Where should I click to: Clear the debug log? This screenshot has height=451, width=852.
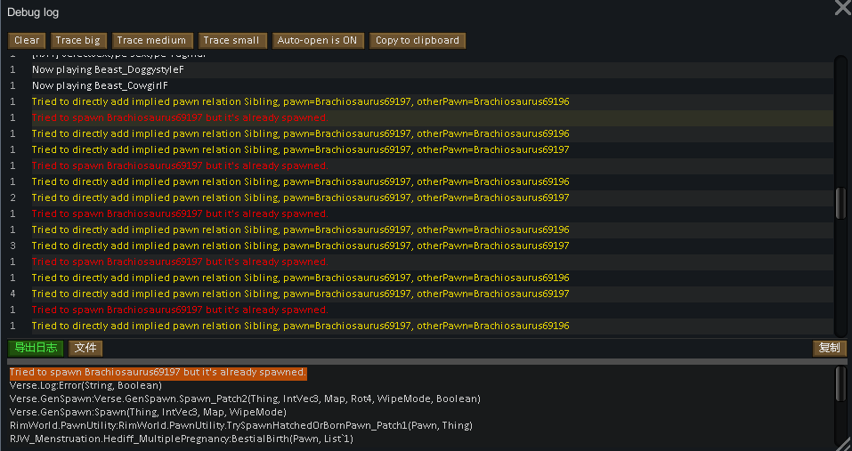tap(27, 41)
